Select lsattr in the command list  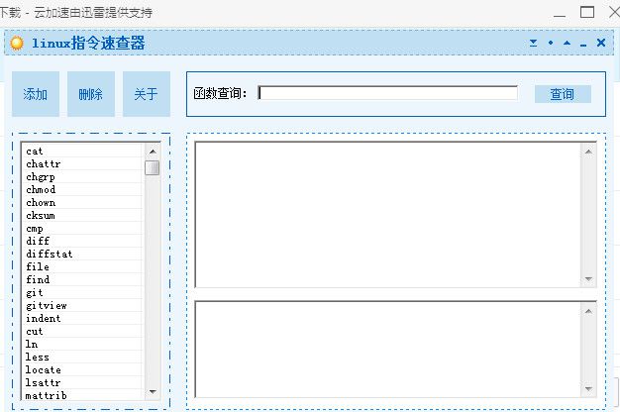point(82,382)
